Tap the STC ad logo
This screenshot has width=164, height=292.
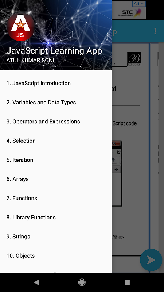coord(130,14)
